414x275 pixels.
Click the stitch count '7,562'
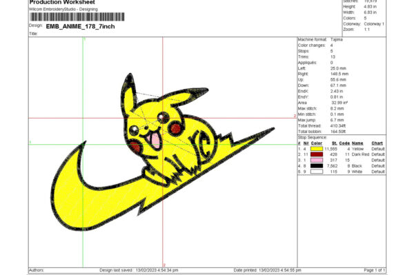tap(332, 166)
